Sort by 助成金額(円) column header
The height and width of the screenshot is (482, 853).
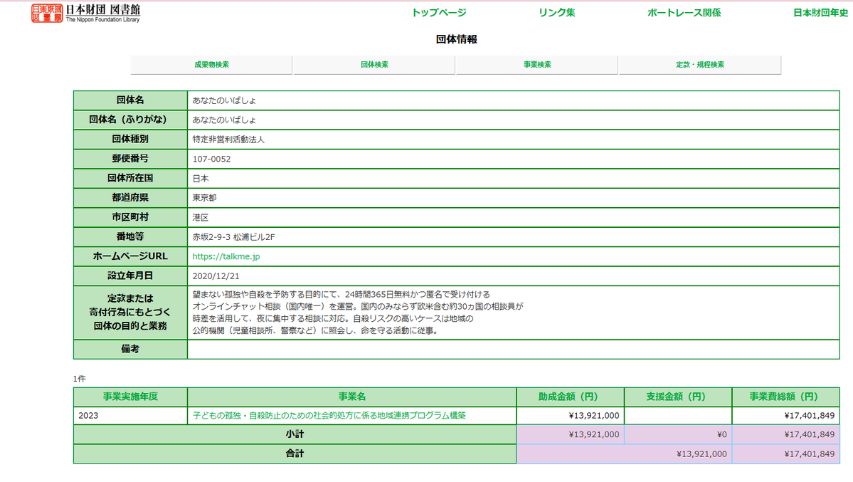click(568, 397)
